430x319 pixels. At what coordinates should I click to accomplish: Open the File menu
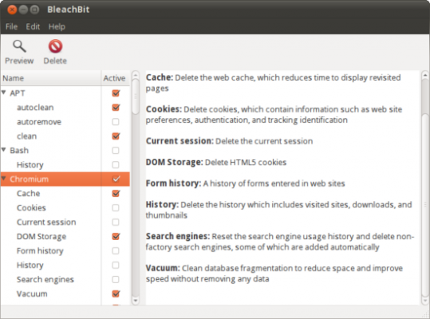pos(11,26)
